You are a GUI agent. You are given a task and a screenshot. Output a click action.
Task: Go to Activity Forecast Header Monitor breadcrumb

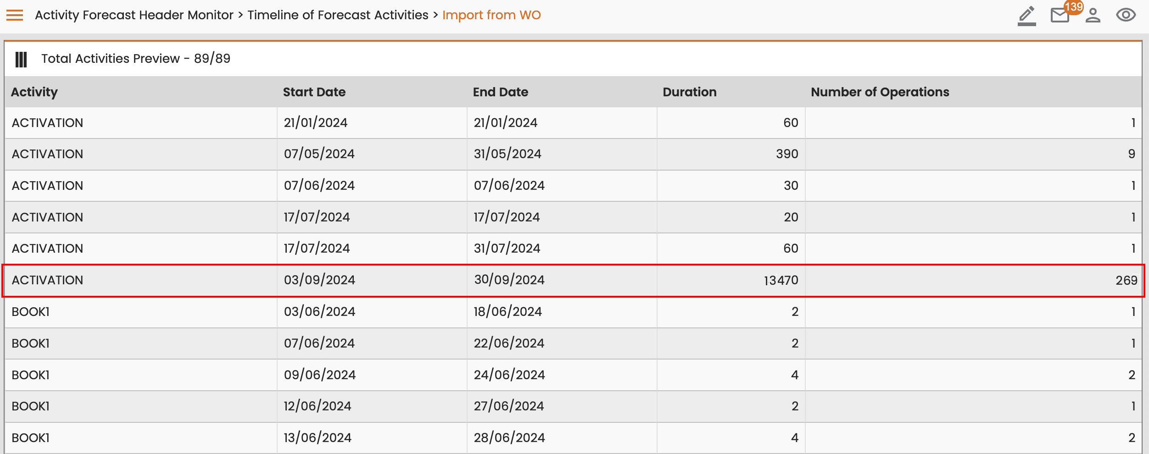(x=134, y=15)
